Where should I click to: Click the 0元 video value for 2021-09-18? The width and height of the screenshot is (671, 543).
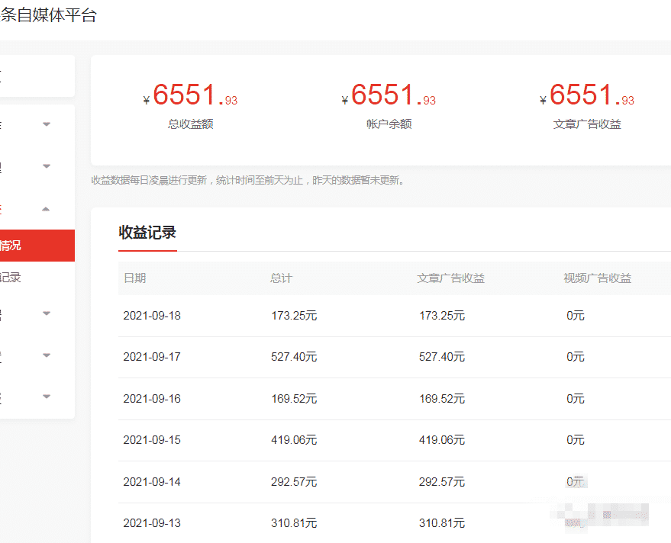pyautogui.click(x=576, y=316)
